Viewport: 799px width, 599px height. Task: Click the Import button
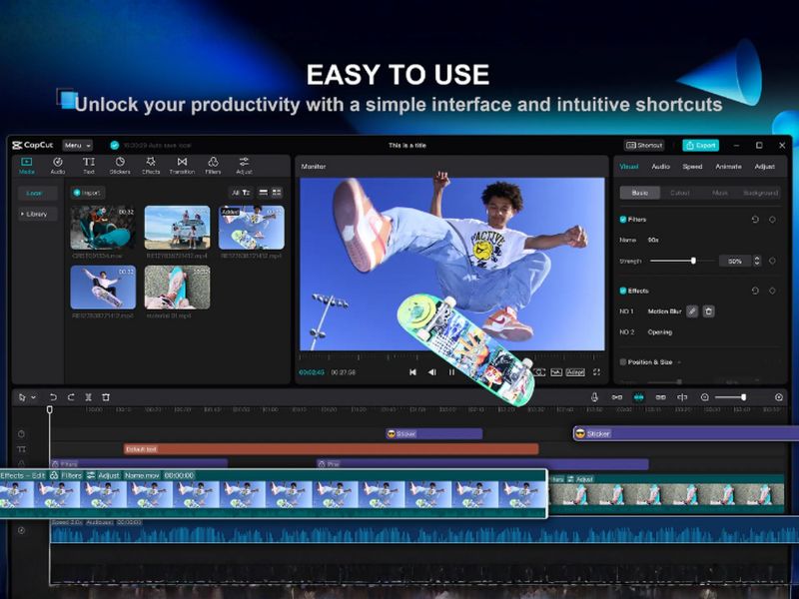coord(87,193)
